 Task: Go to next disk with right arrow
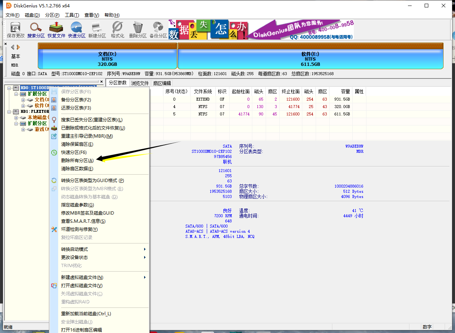click(x=18, y=47)
